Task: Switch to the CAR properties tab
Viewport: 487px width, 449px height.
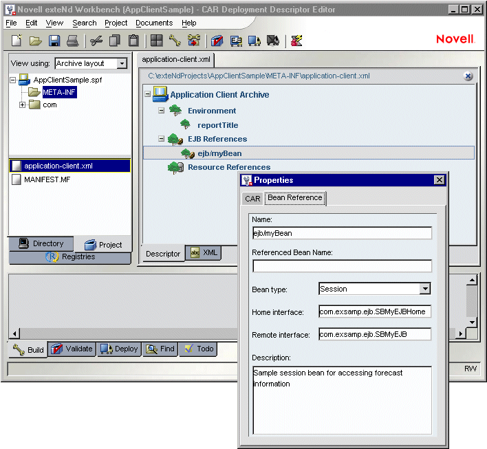Action: pyautogui.click(x=252, y=199)
